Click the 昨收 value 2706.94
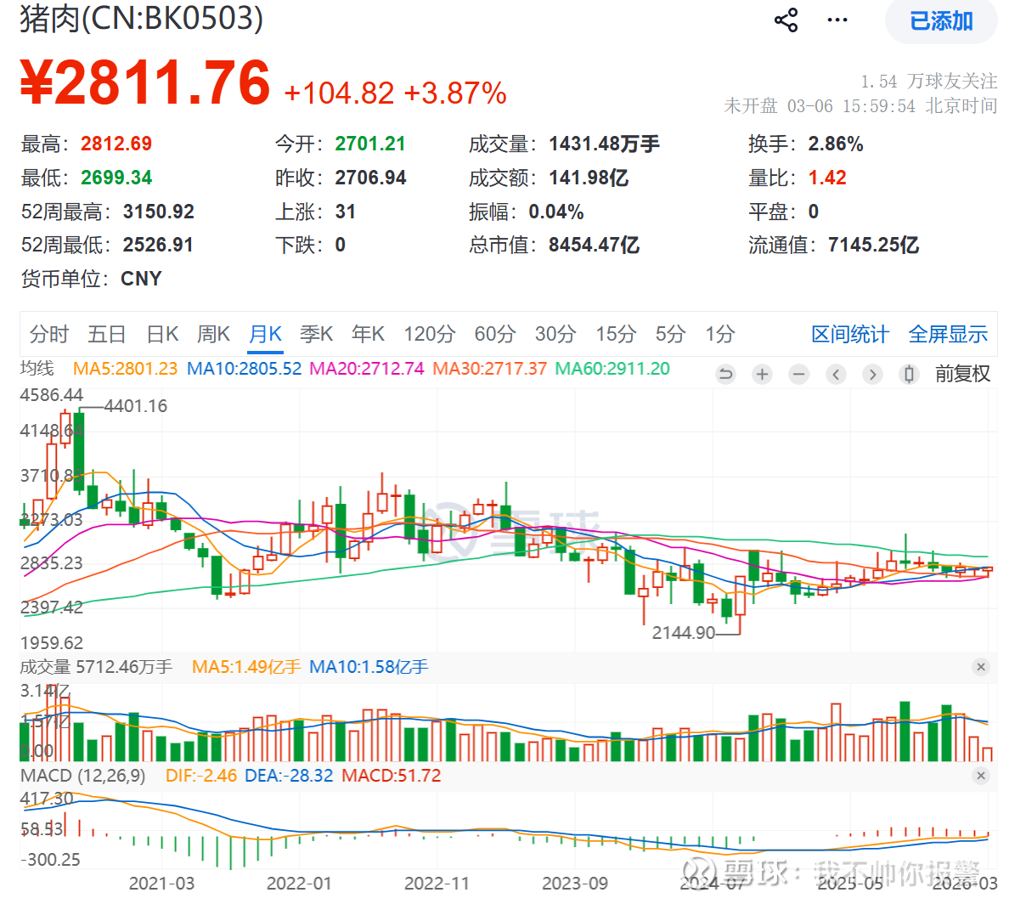 370,178
